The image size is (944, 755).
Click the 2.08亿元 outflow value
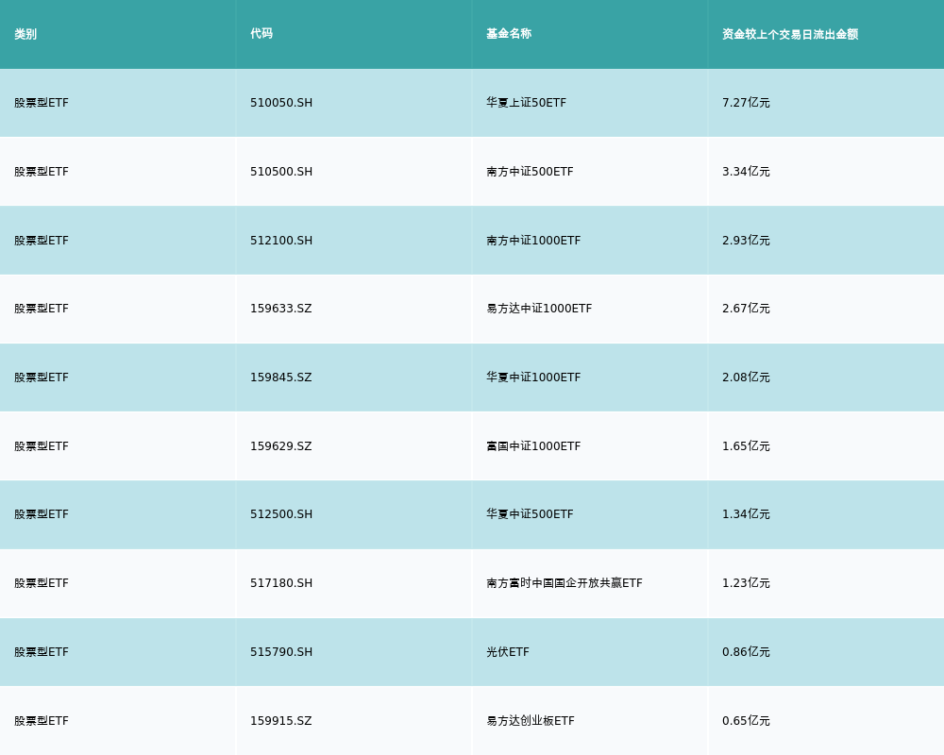coord(746,377)
